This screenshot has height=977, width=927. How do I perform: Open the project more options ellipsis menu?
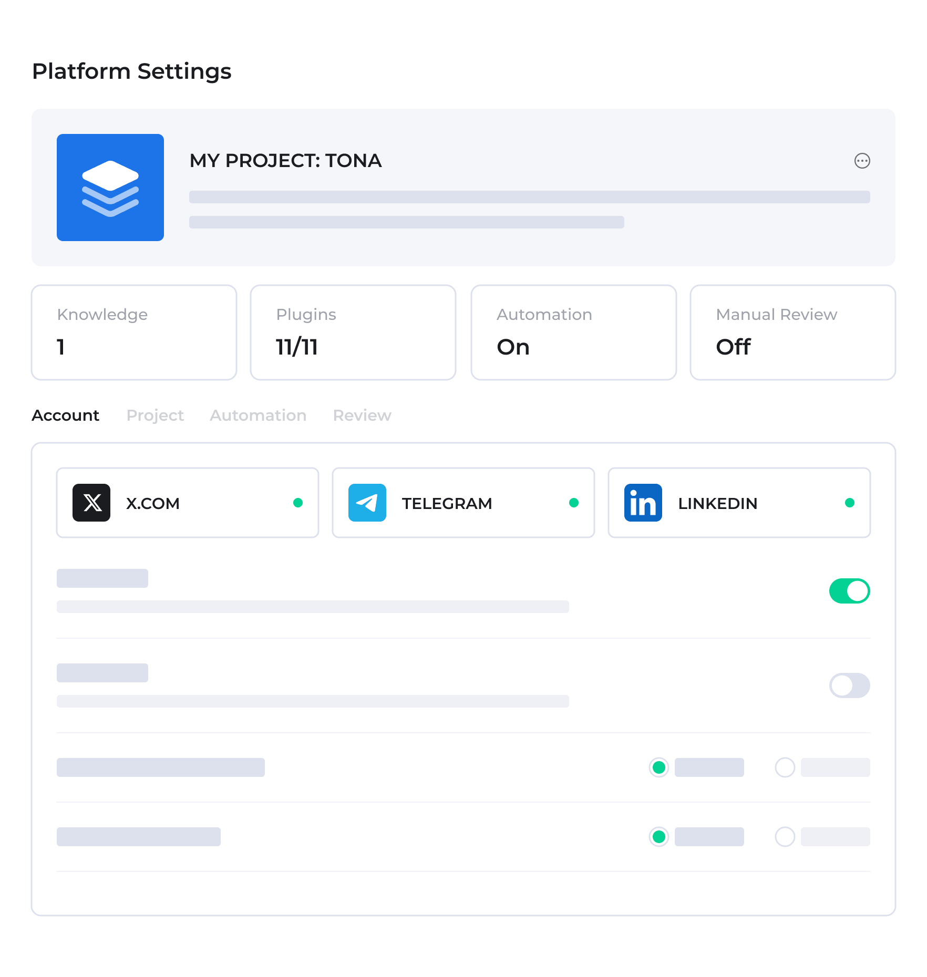click(862, 161)
